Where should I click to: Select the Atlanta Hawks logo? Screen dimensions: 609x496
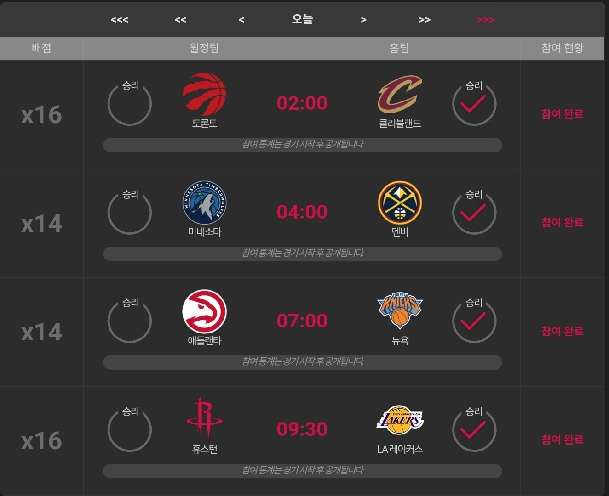(204, 311)
